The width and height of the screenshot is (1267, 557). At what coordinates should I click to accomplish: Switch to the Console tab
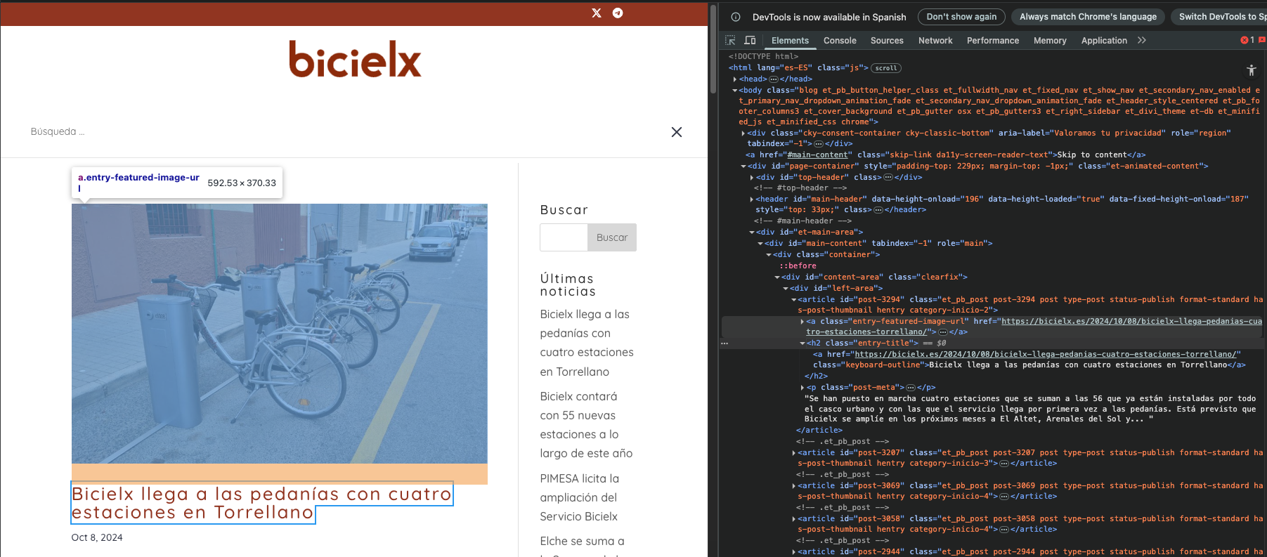click(x=840, y=41)
